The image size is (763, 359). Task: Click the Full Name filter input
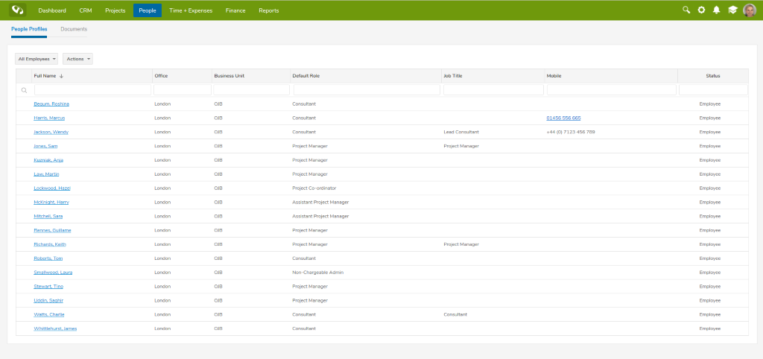tap(92, 90)
